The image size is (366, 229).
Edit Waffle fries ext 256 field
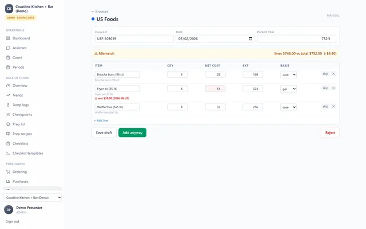coord(253,107)
